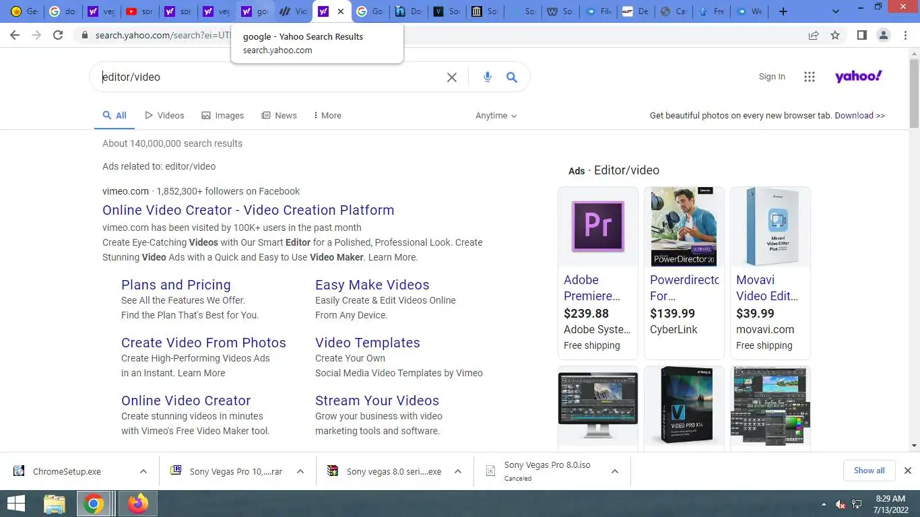Open Online Video Creator - Video Creation Platform
The width and height of the screenshot is (920, 517).
(249, 210)
